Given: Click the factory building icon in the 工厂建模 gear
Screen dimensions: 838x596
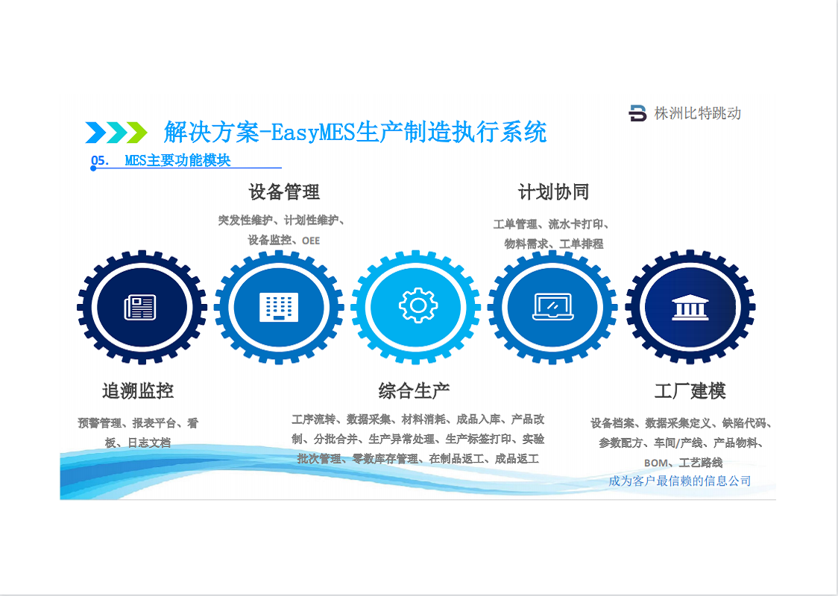Looking at the screenshot, I should [x=690, y=307].
